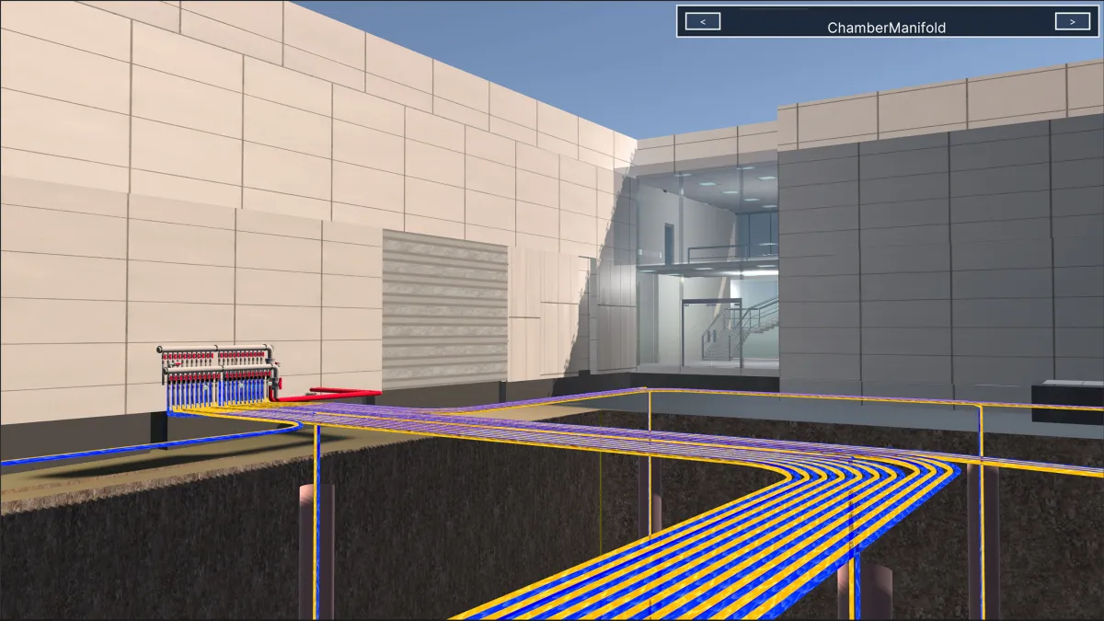The width and height of the screenshot is (1104, 621).
Task: Select the mezzanine railing inside the atrium
Action: click(x=727, y=251)
